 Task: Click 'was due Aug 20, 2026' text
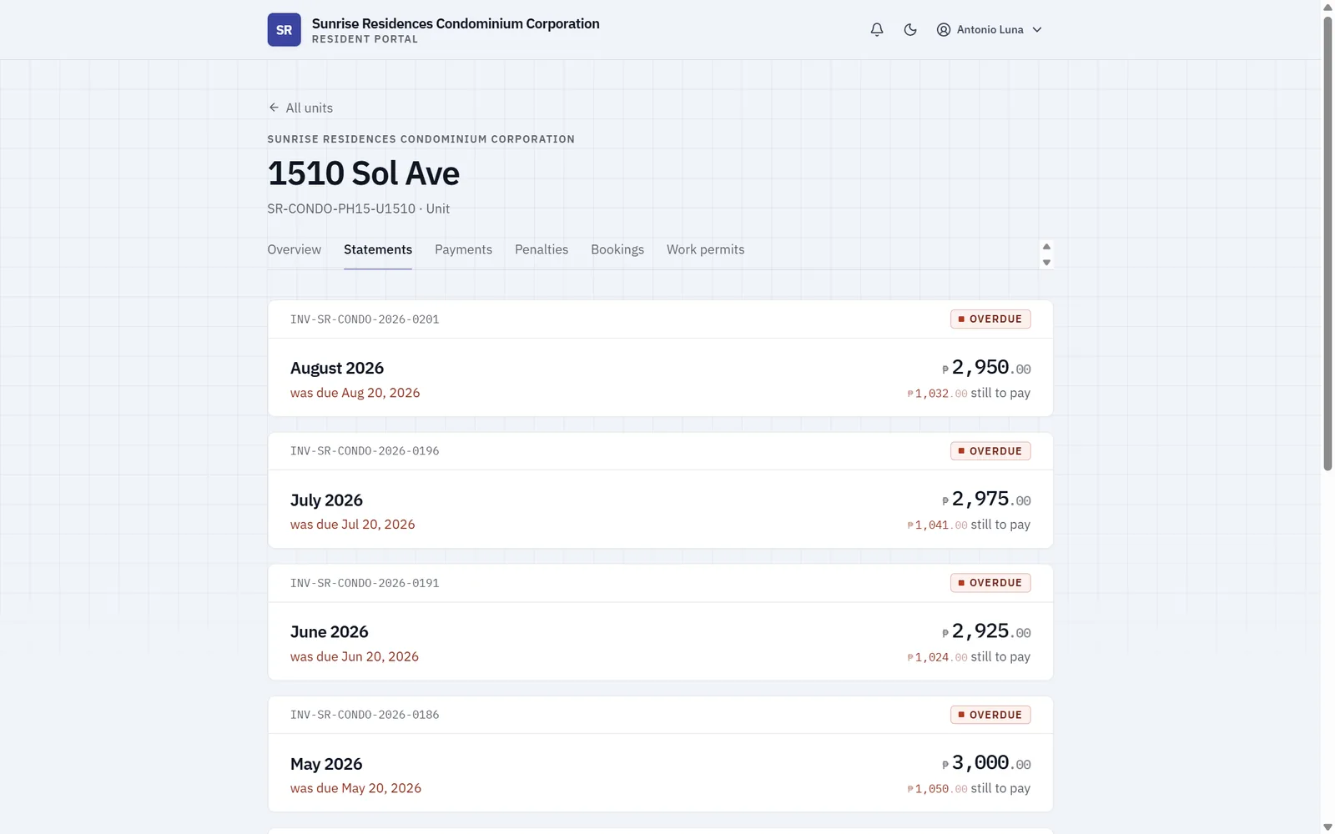coord(355,393)
